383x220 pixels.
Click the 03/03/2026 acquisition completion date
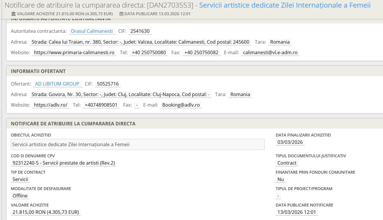point(290,142)
